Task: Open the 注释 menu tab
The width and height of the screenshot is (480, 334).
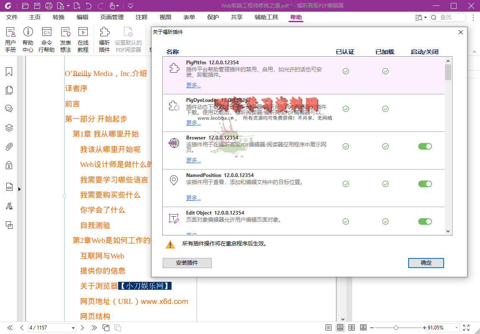Action: pyautogui.click(x=141, y=17)
